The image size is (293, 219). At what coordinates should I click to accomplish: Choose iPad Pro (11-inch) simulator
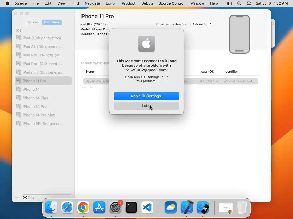pos(43,55)
